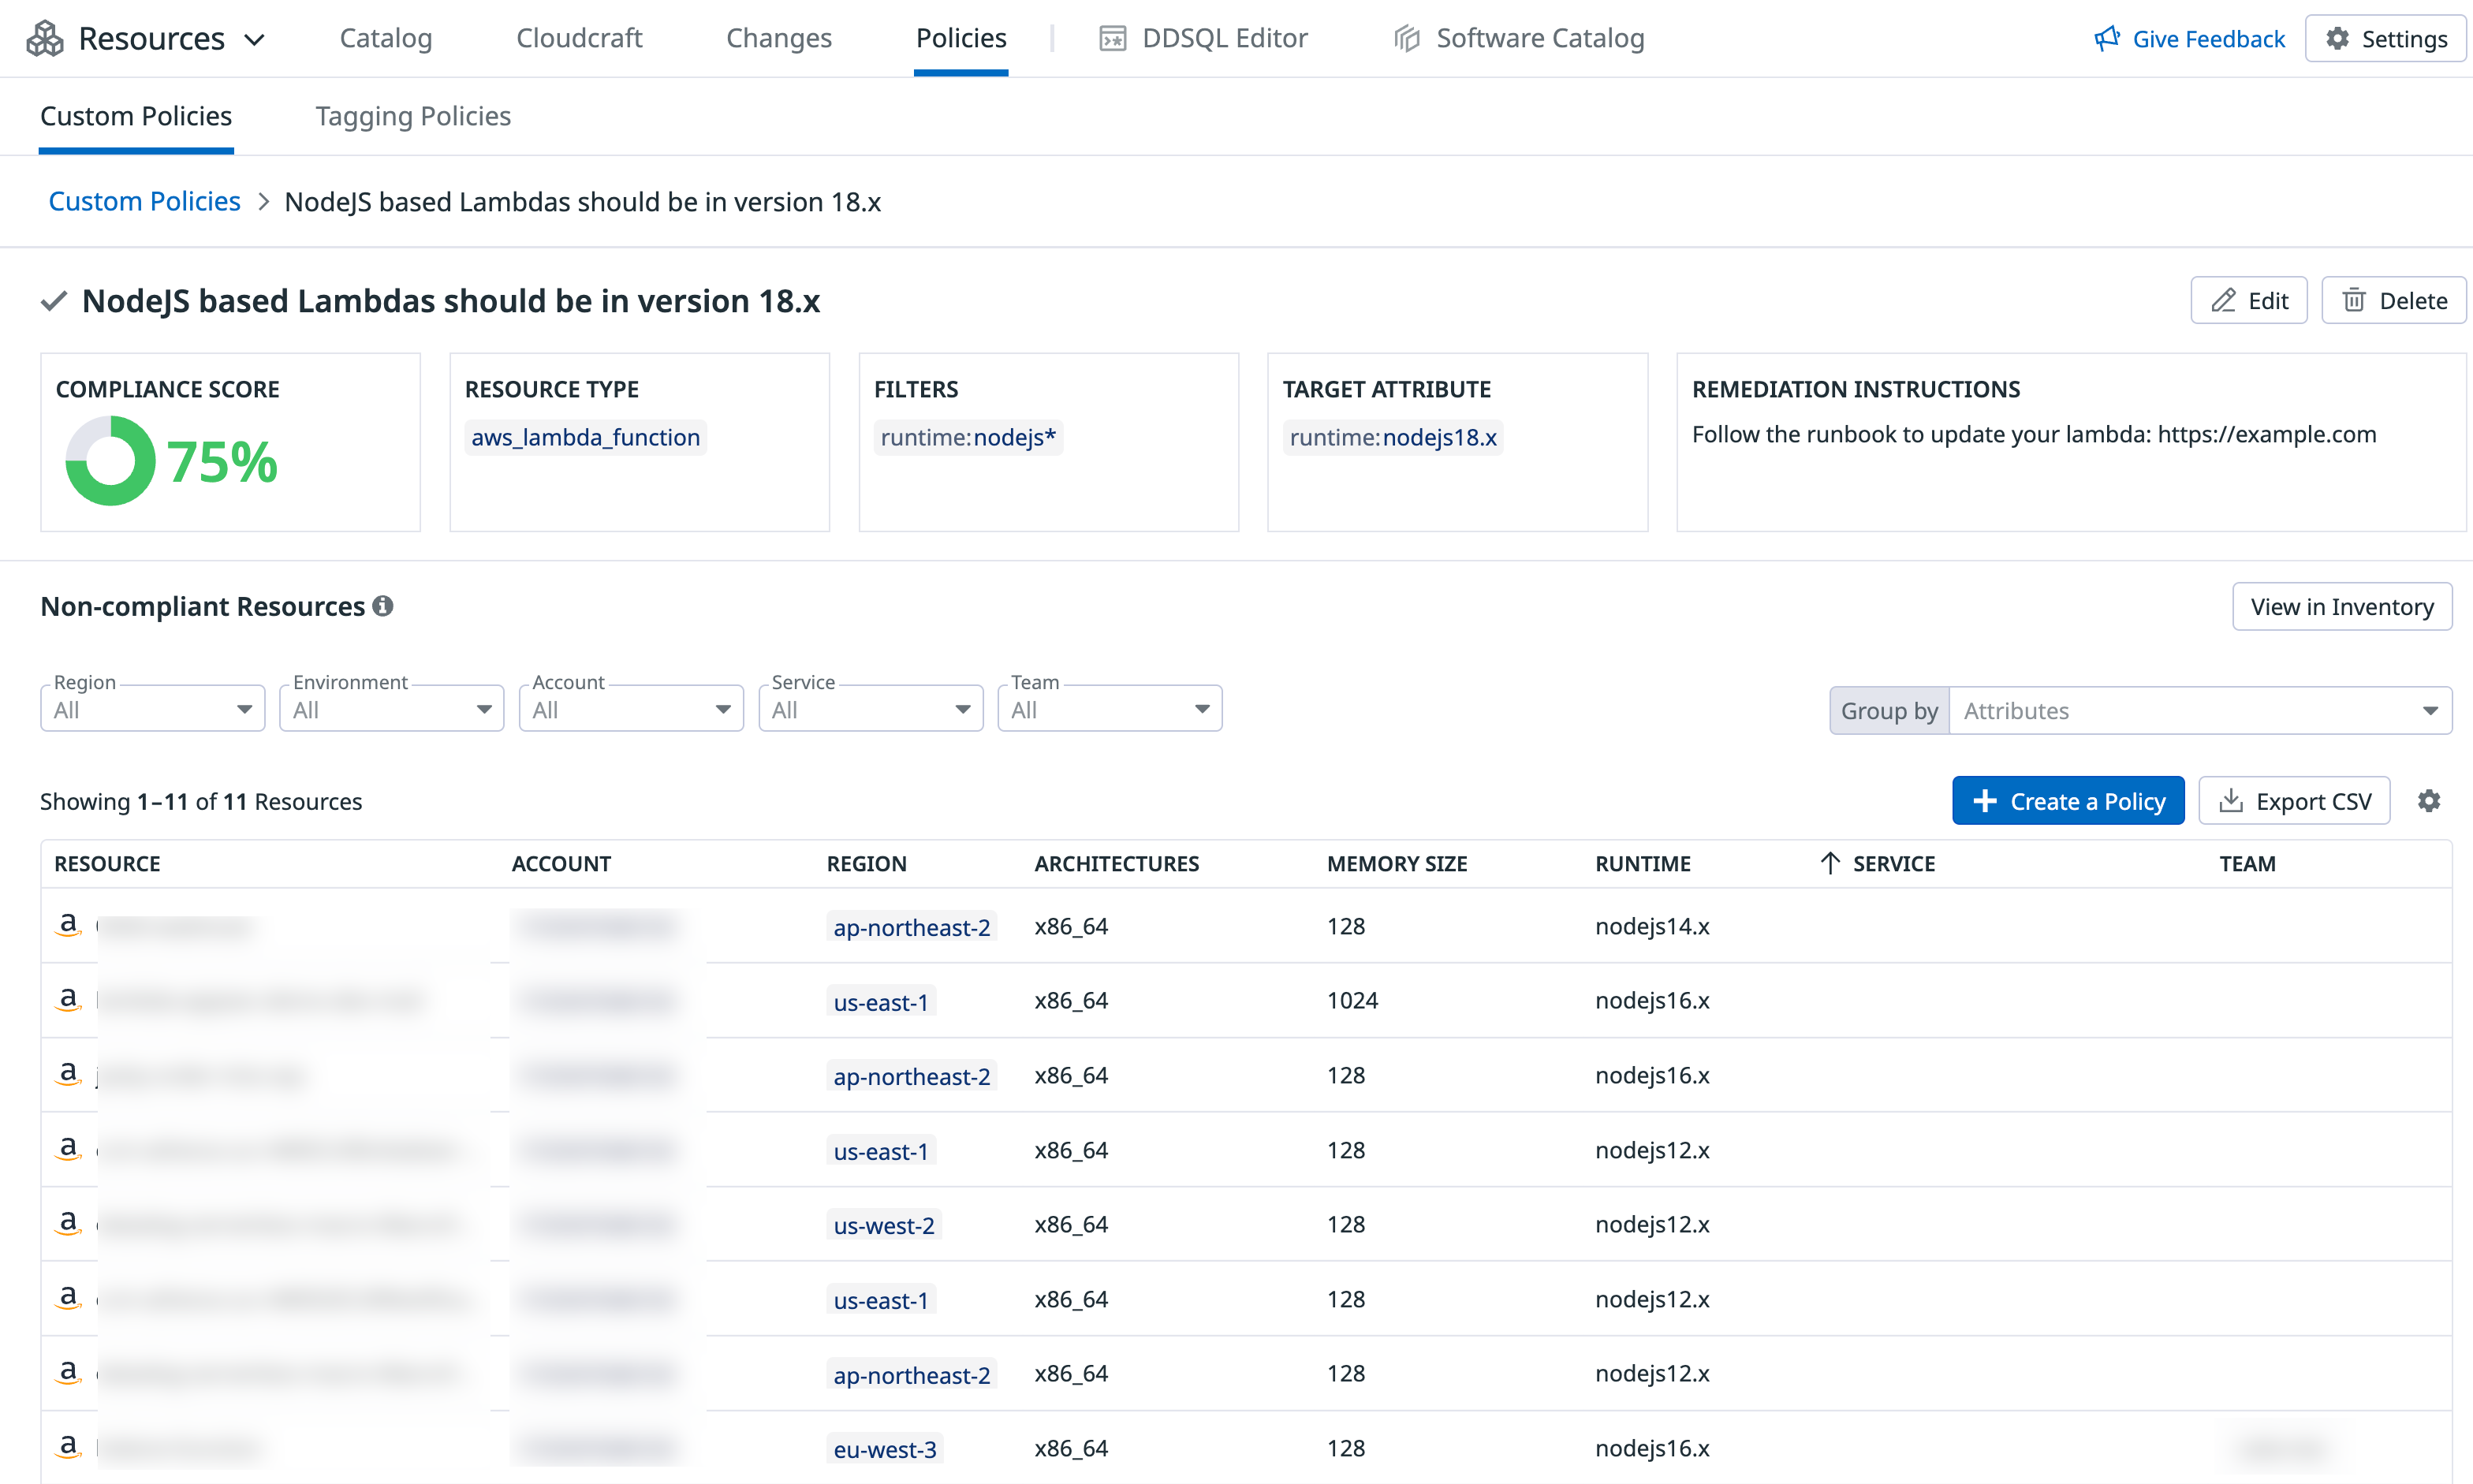The image size is (2473, 1484).
Task: Click the DDSQL Editor icon
Action: pos(1112,39)
